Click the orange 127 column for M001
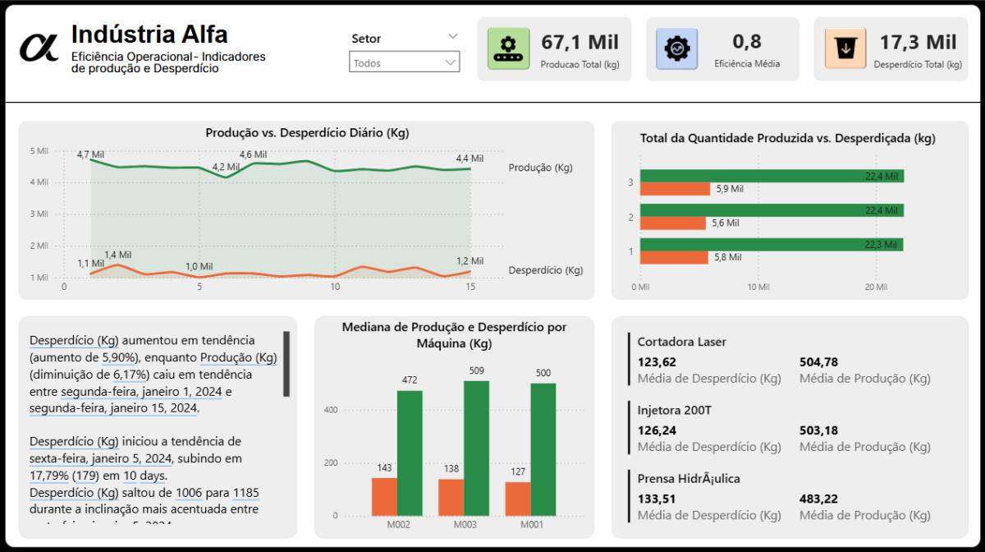 (518, 499)
